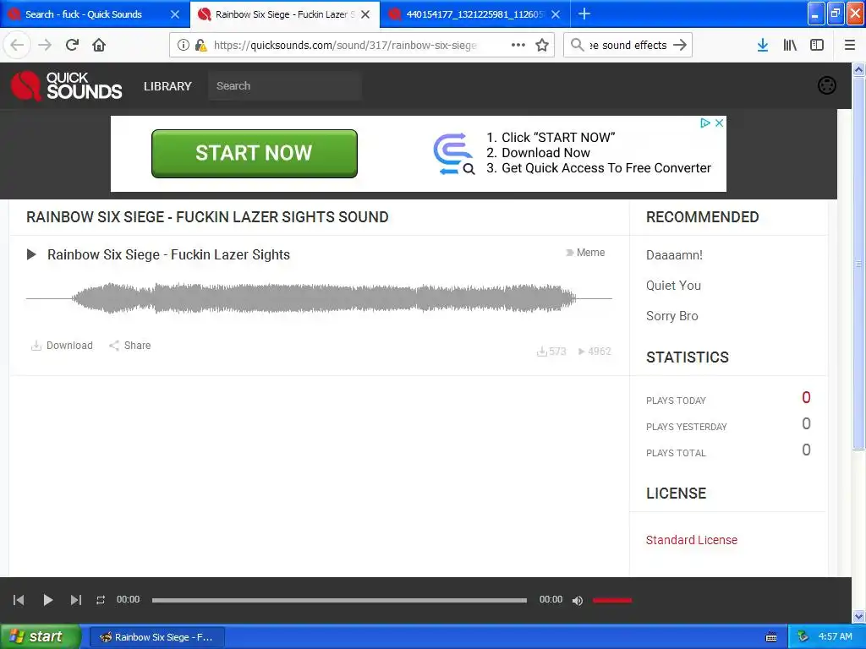Click the browser URL address bar
This screenshot has height=649, width=866.
[x=345, y=46]
